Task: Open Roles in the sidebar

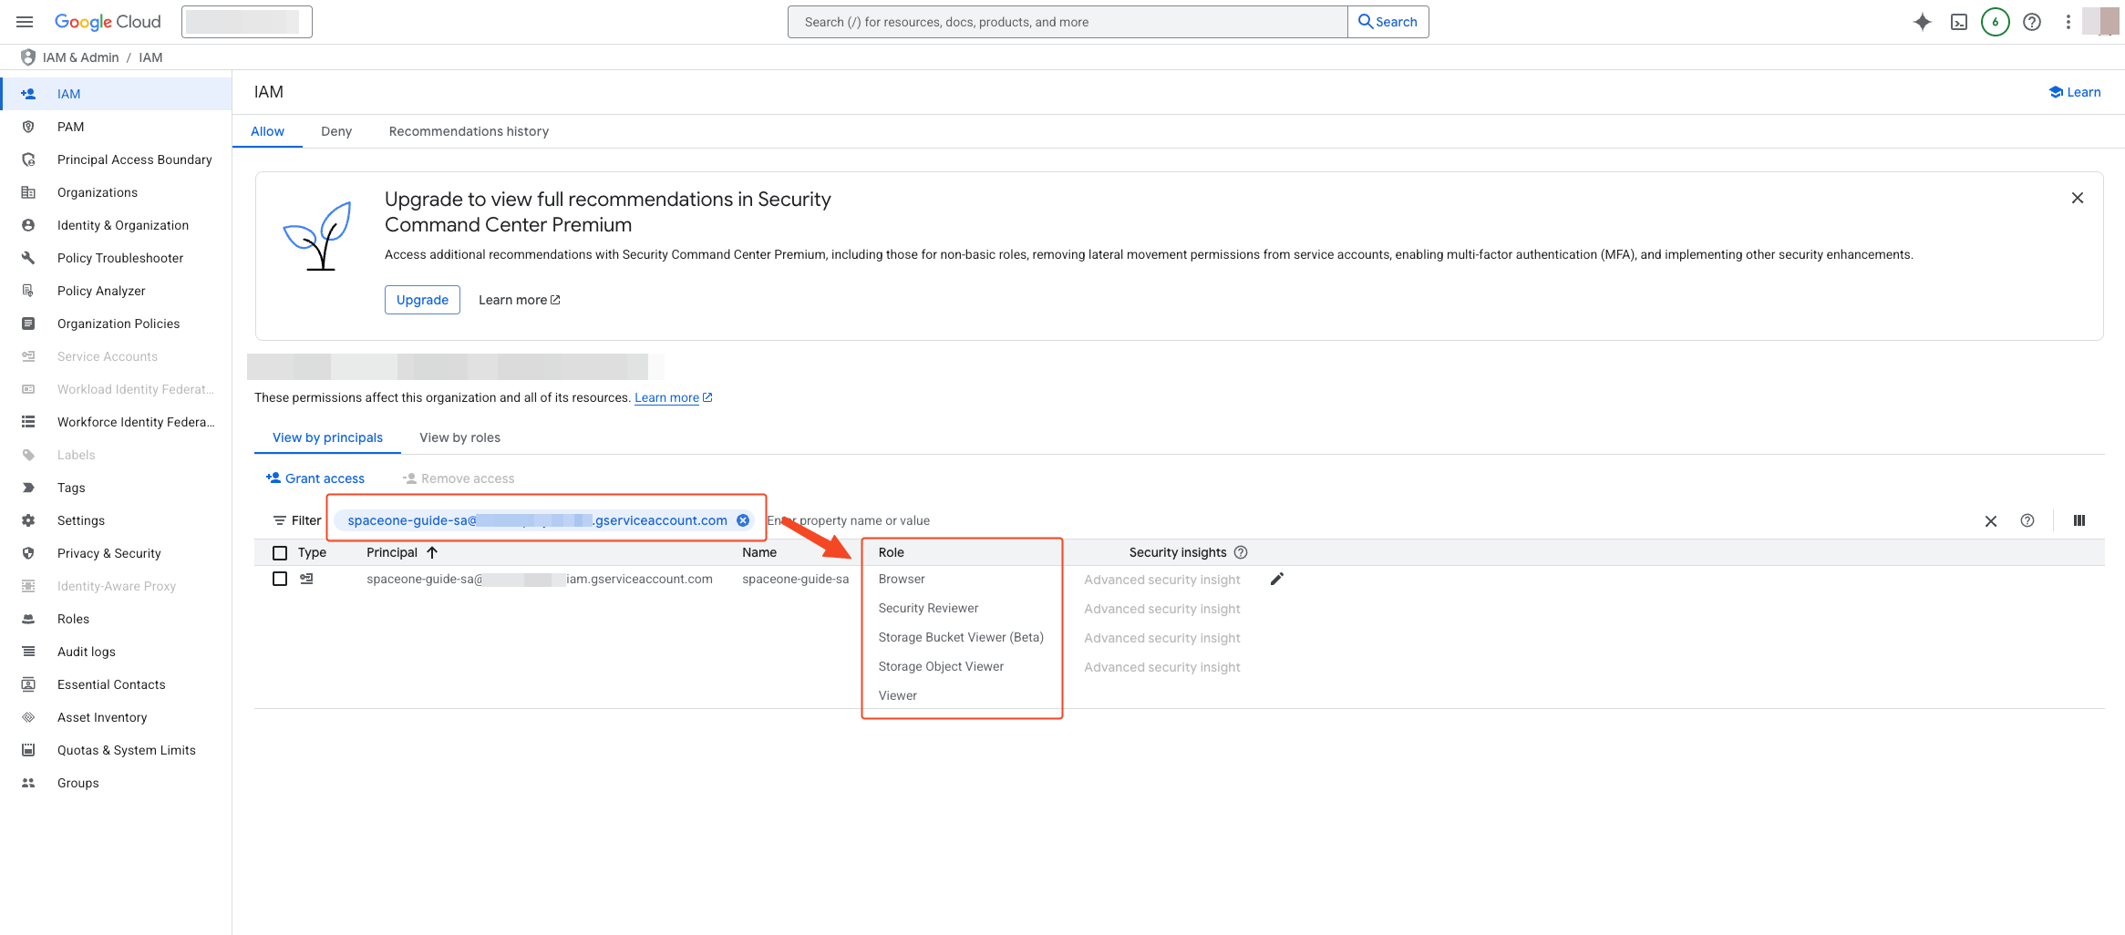Action: click(x=116, y=619)
